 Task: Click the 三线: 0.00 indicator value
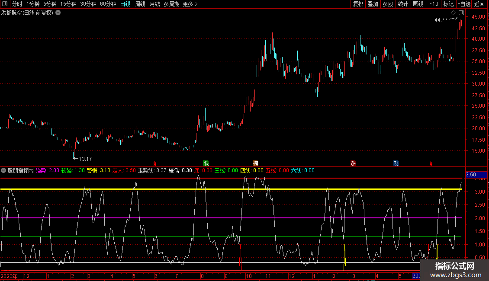pos(226,170)
